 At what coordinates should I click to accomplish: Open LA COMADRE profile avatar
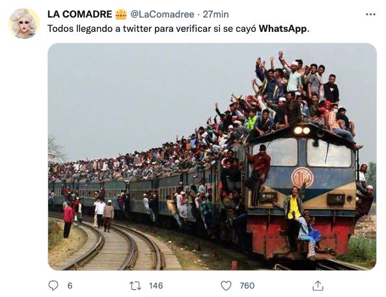point(24,23)
